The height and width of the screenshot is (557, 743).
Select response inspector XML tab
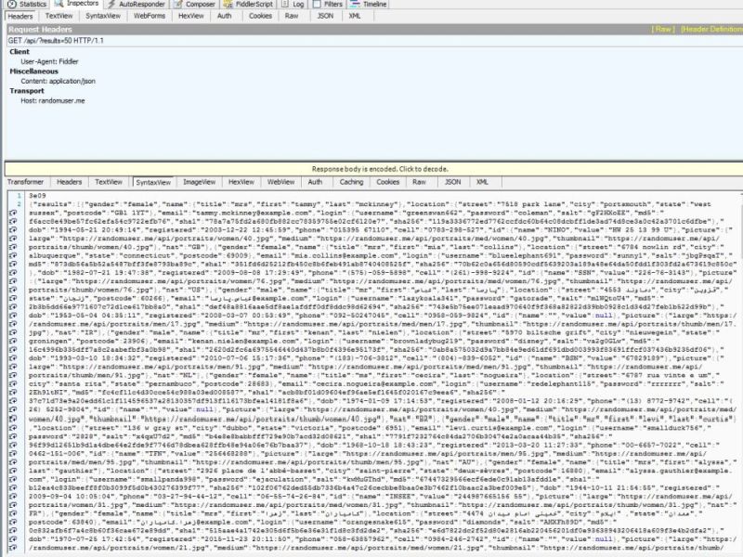pyautogui.click(x=482, y=182)
